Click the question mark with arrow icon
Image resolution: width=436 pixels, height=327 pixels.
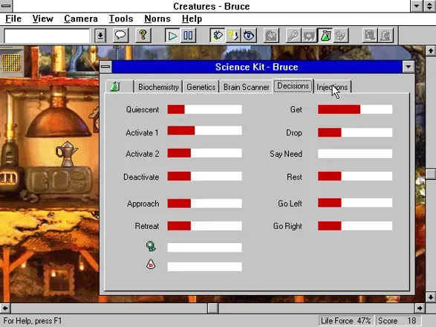click(x=233, y=36)
